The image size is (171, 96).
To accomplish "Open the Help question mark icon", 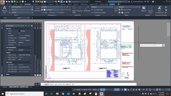I will tap(153, 2).
